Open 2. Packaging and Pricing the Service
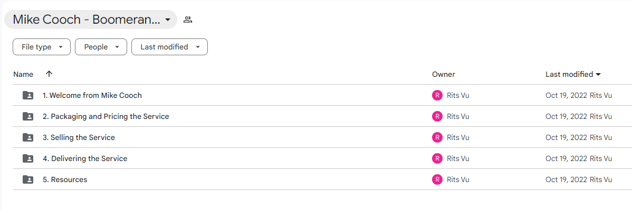Image resolution: width=632 pixels, height=210 pixels. pos(106,116)
